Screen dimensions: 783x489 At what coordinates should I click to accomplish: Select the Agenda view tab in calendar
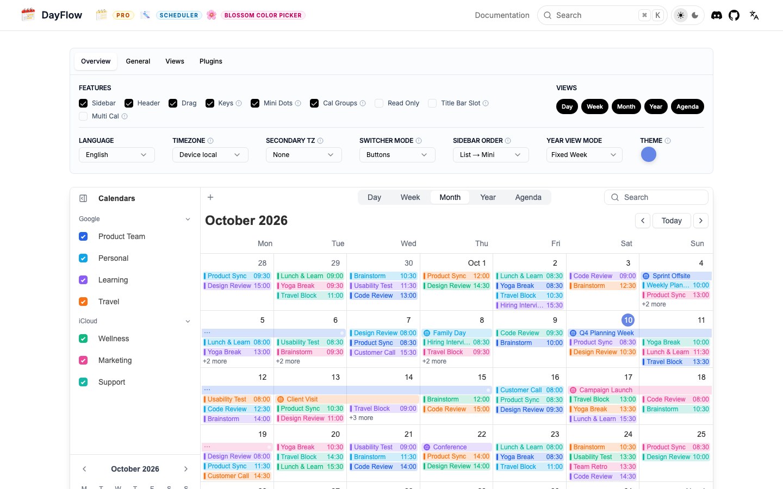528,197
